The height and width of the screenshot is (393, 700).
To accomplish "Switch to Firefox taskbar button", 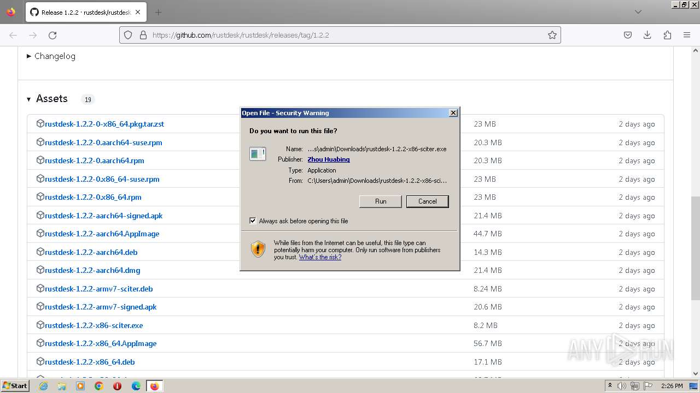I will pos(155,386).
